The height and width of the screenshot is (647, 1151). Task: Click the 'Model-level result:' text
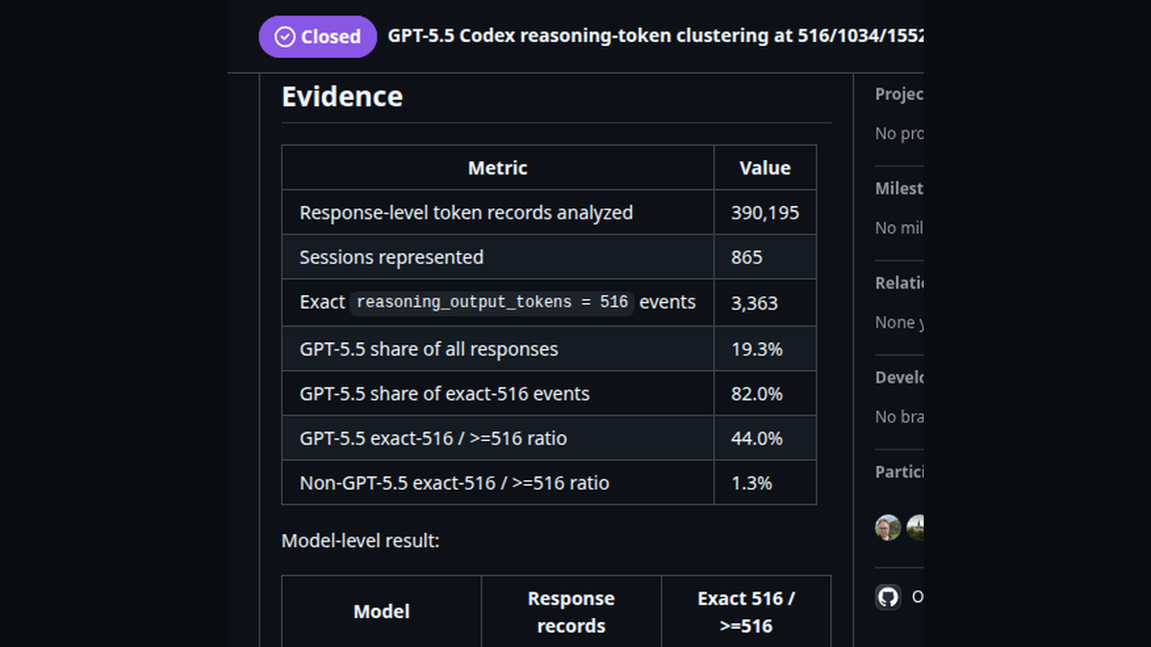(361, 541)
